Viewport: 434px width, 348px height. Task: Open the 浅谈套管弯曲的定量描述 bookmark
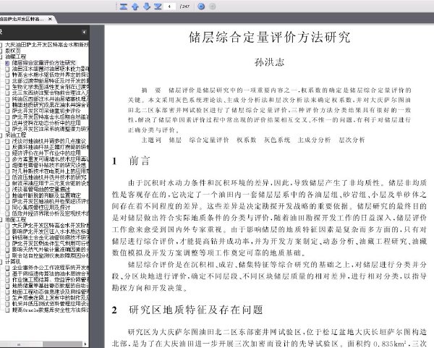tap(41, 190)
